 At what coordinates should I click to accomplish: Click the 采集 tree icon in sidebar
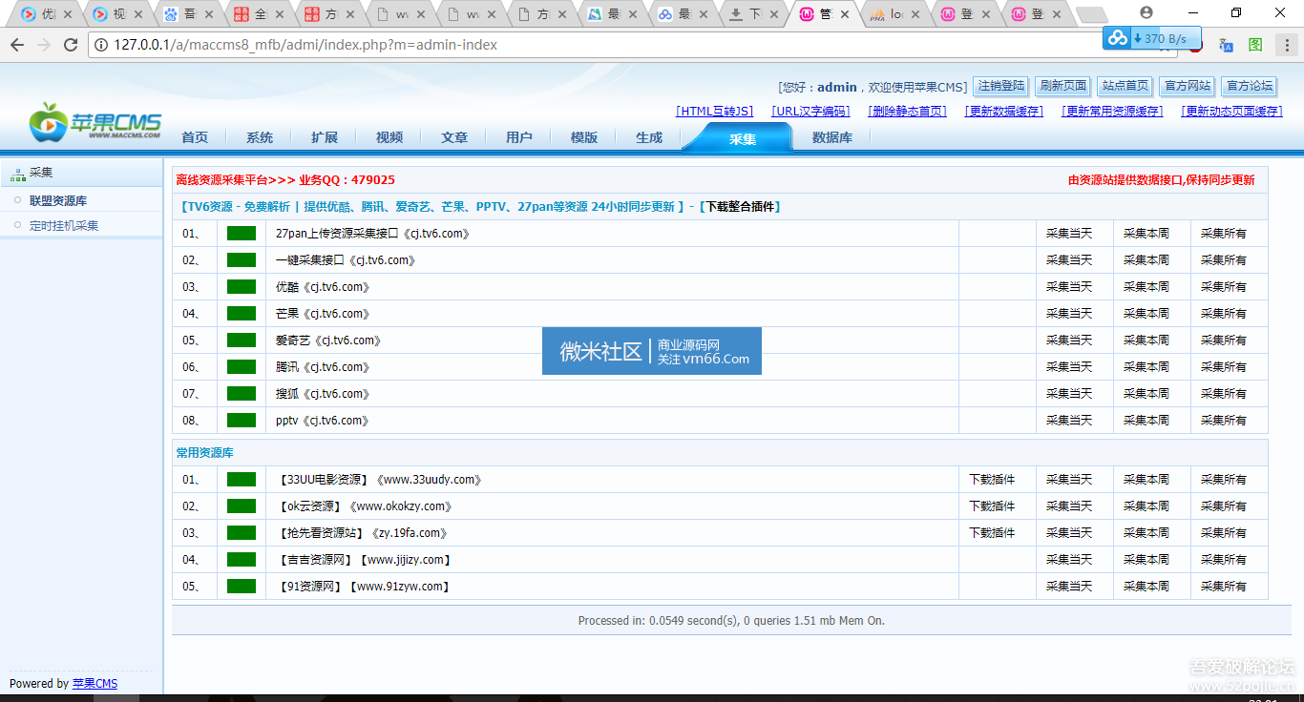point(18,174)
